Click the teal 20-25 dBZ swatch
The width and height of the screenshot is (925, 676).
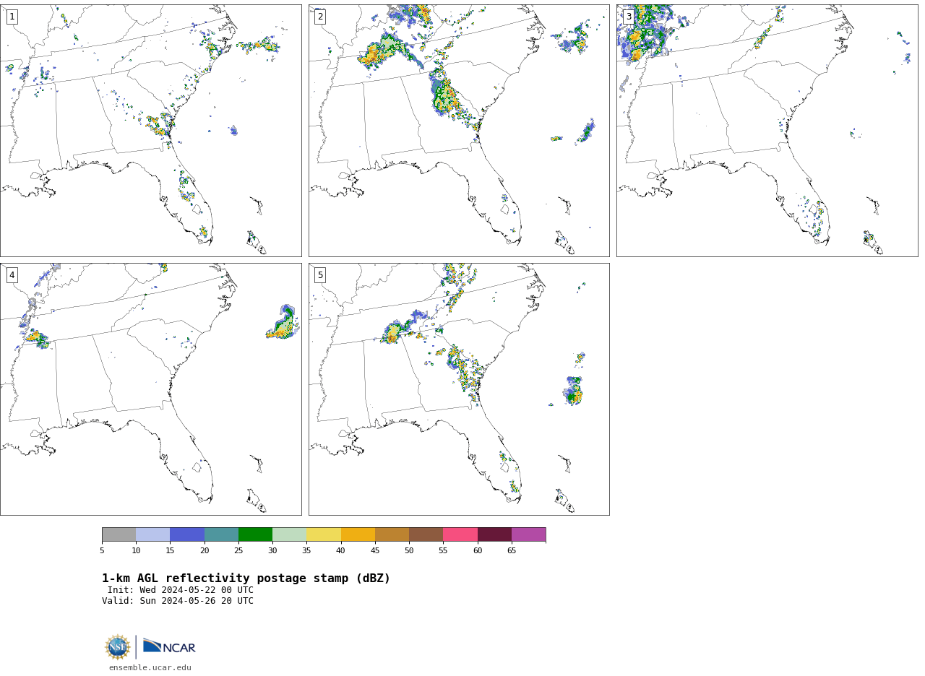coord(221,534)
